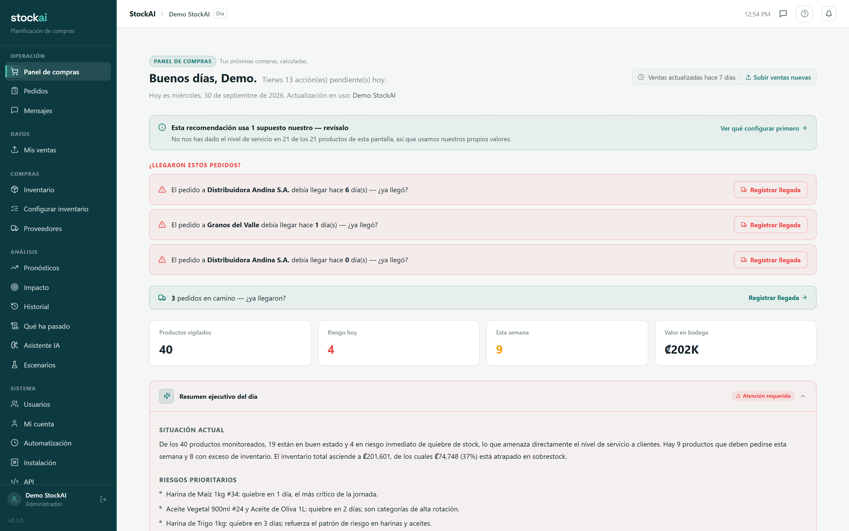Viewport: 849px width, 531px height.
Task: Click the Esta semana card
Action: click(567, 343)
